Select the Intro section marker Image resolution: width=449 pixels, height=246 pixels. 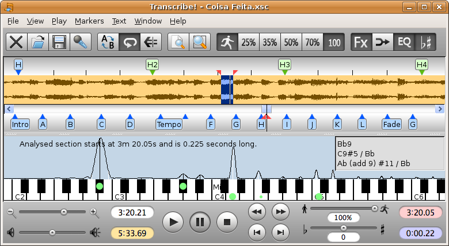click(x=20, y=124)
